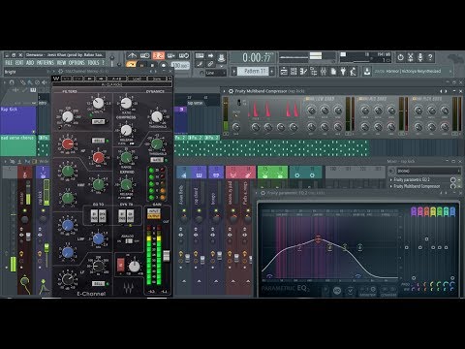This screenshot has width=465, height=349.
Task: Toggle the AUTO button in E-Channel dynamics
Action: click(x=157, y=160)
